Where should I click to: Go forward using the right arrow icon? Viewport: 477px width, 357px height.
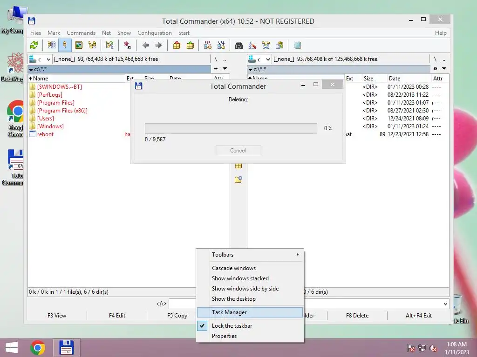(x=158, y=45)
